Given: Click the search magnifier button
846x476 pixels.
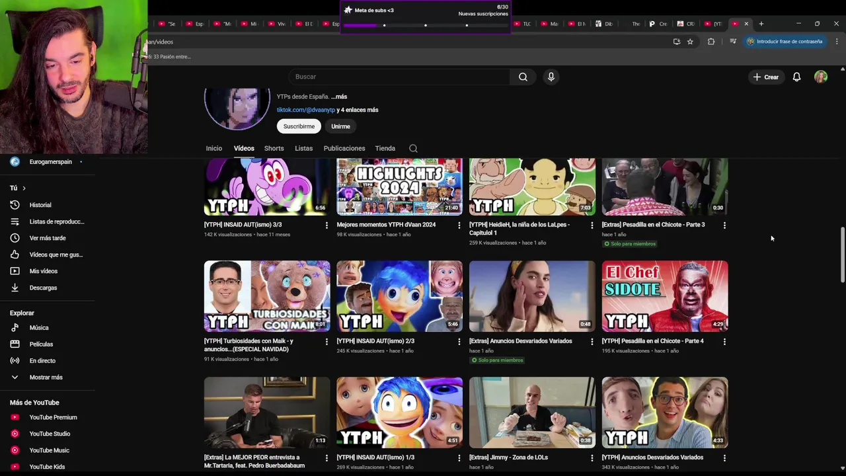Looking at the screenshot, I should click(x=523, y=77).
